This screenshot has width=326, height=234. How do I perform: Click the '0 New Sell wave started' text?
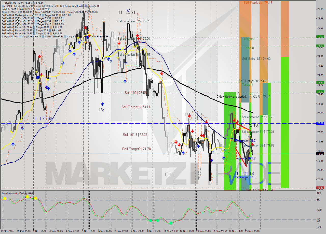click(x=231, y=97)
